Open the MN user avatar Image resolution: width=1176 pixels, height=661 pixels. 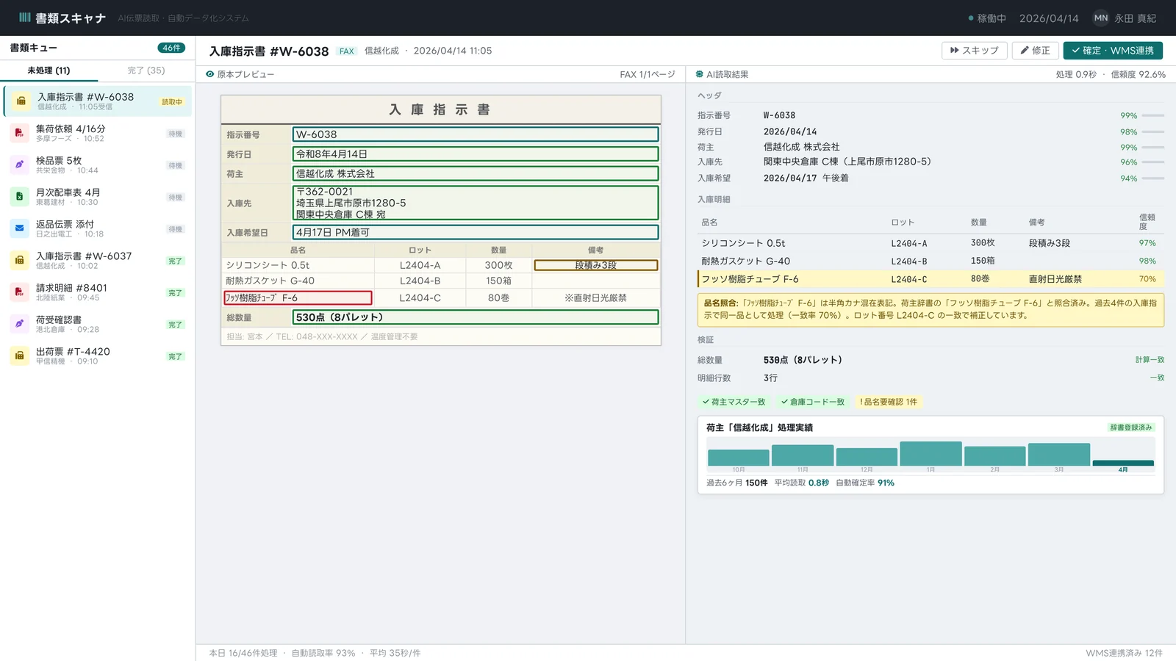[1100, 18]
